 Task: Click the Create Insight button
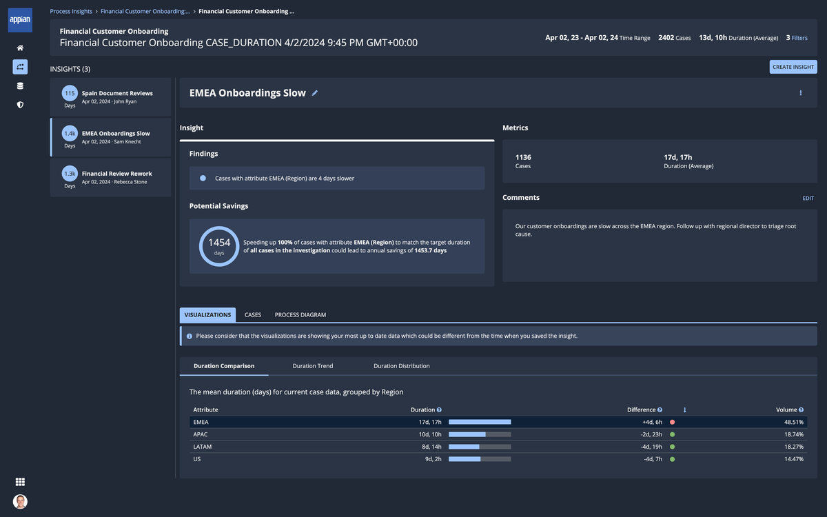793,67
